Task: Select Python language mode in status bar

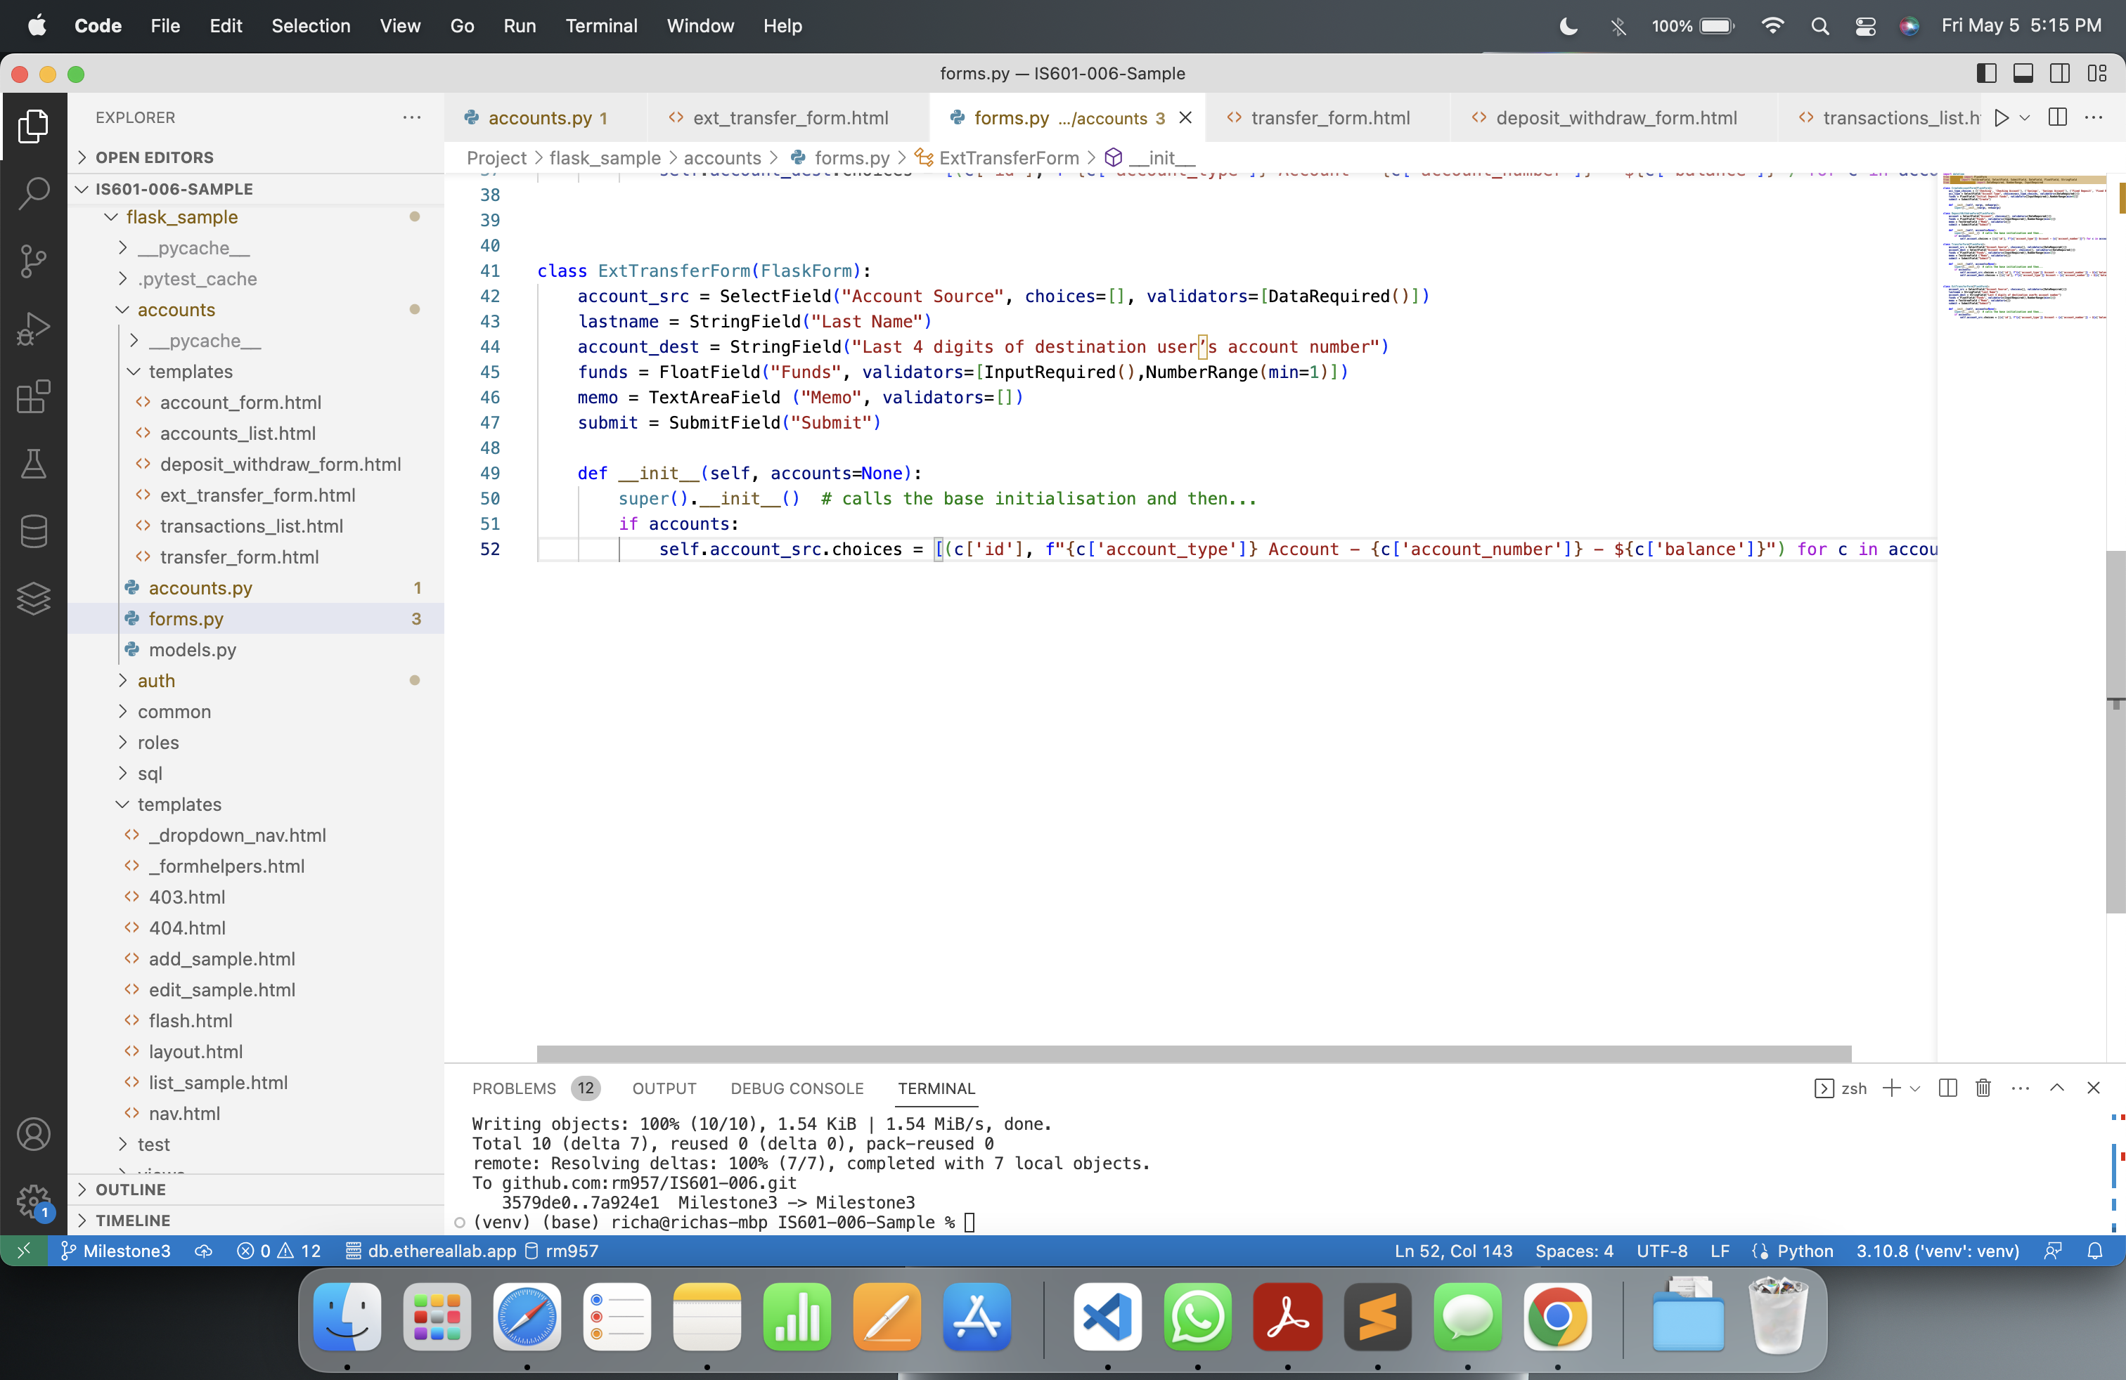Action: pyautogui.click(x=1805, y=1251)
